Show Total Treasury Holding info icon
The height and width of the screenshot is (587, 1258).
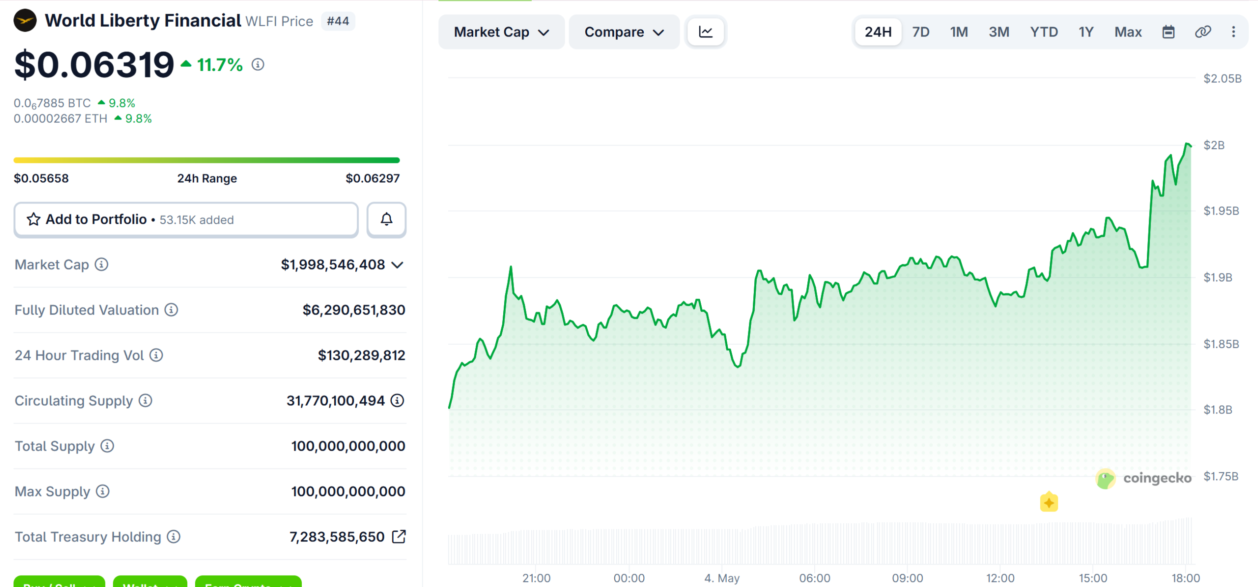173,536
